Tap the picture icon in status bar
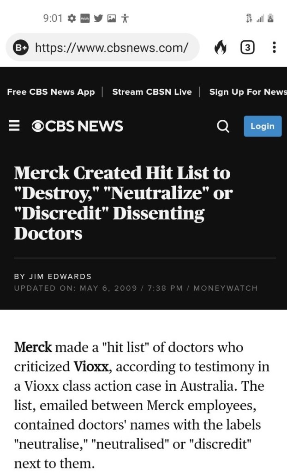Image resolution: width=287 pixels, height=473 pixels. pos(111,18)
